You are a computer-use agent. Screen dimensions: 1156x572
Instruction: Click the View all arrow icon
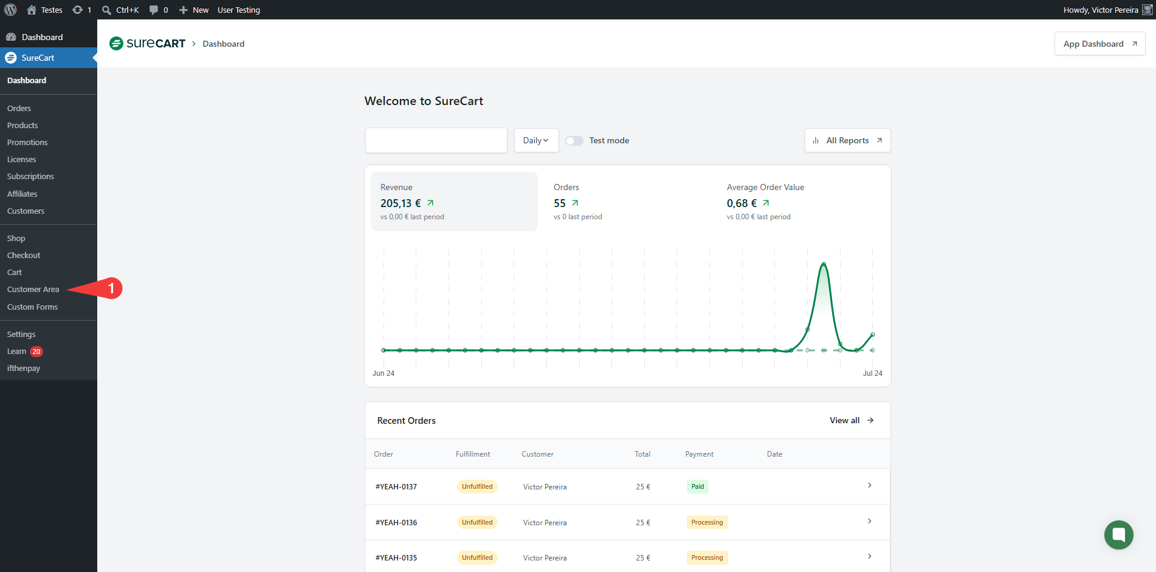click(x=870, y=420)
